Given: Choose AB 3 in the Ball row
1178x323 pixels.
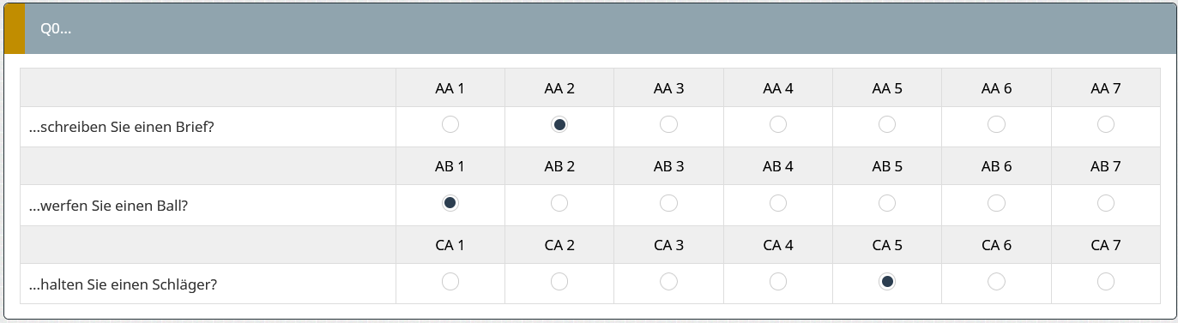Looking at the screenshot, I should click(x=668, y=203).
